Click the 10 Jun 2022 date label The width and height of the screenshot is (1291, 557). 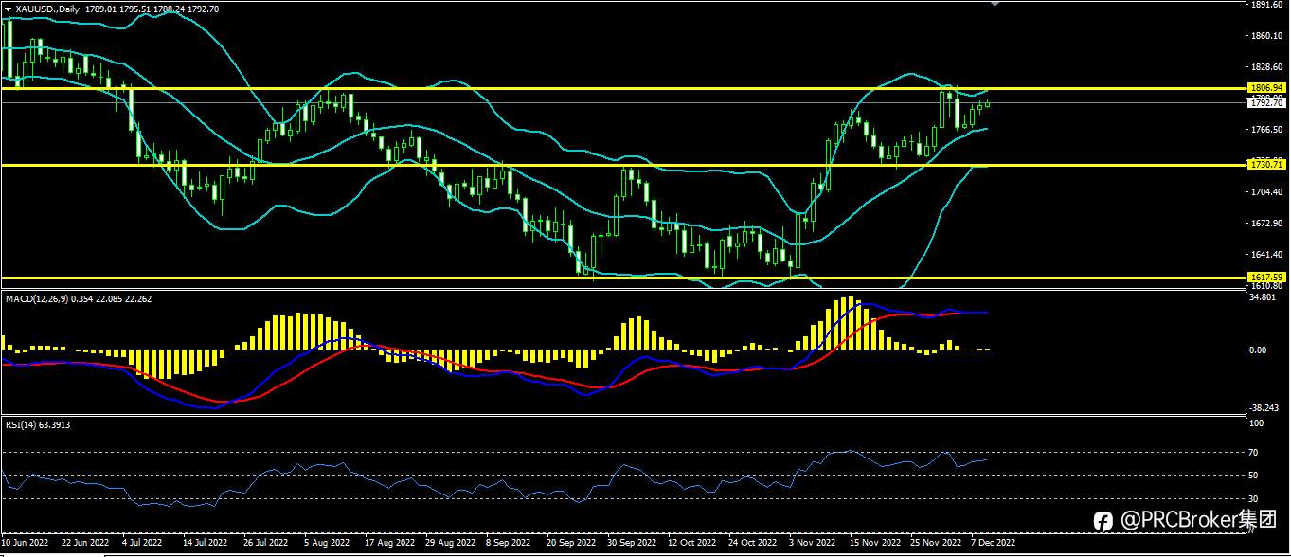(26, 544)
